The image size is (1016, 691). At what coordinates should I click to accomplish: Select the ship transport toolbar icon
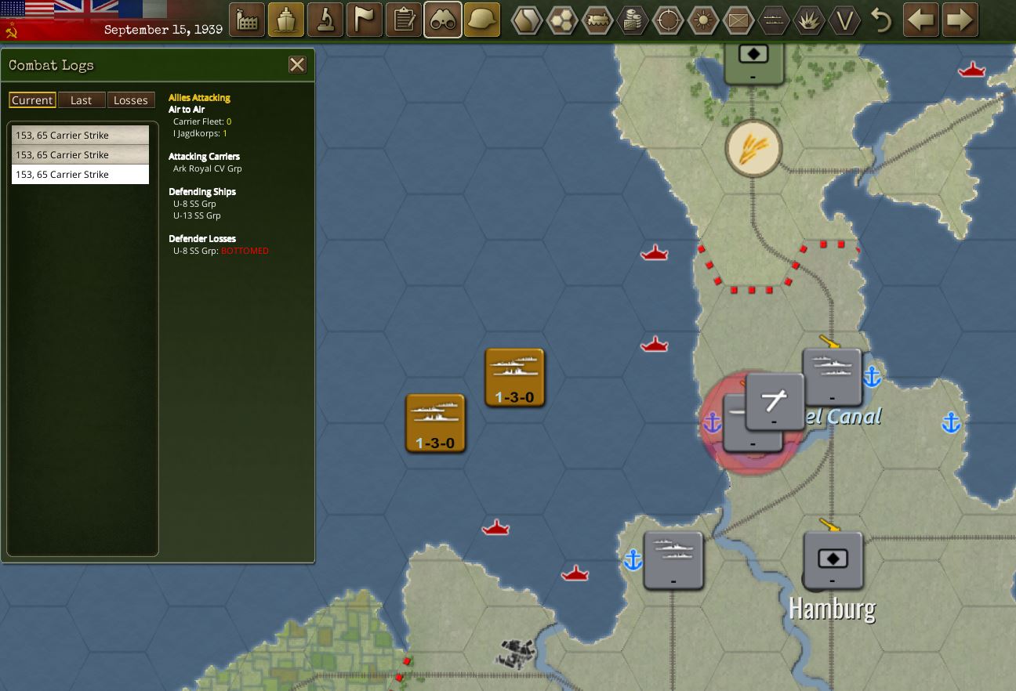point(286,20)
